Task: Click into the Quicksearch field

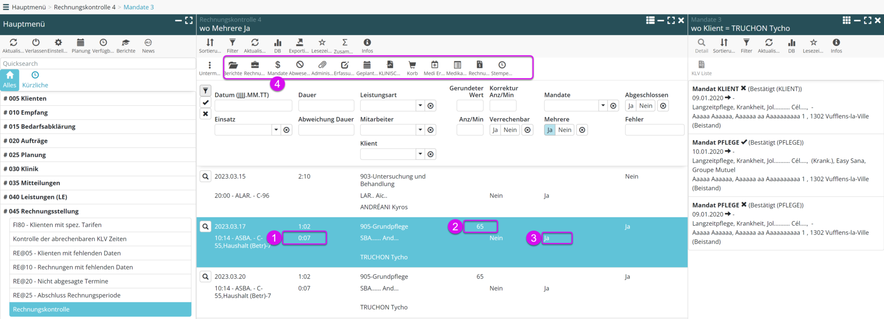Action: click(98, 64)
